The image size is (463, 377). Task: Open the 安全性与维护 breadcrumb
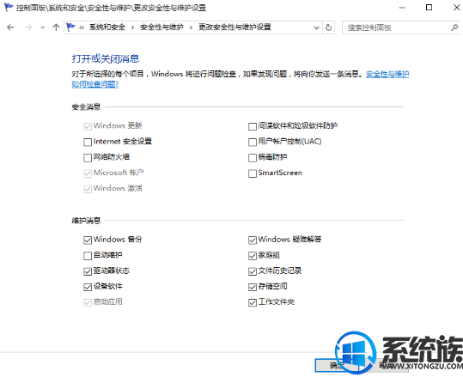pyautogui.click(x=161, y=27)
